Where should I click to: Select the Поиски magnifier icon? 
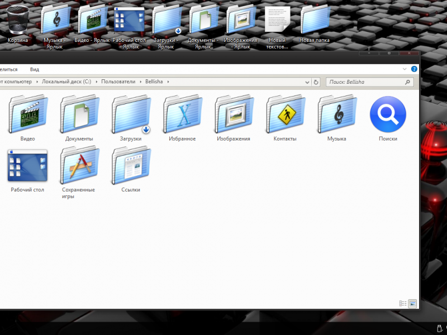388,114
